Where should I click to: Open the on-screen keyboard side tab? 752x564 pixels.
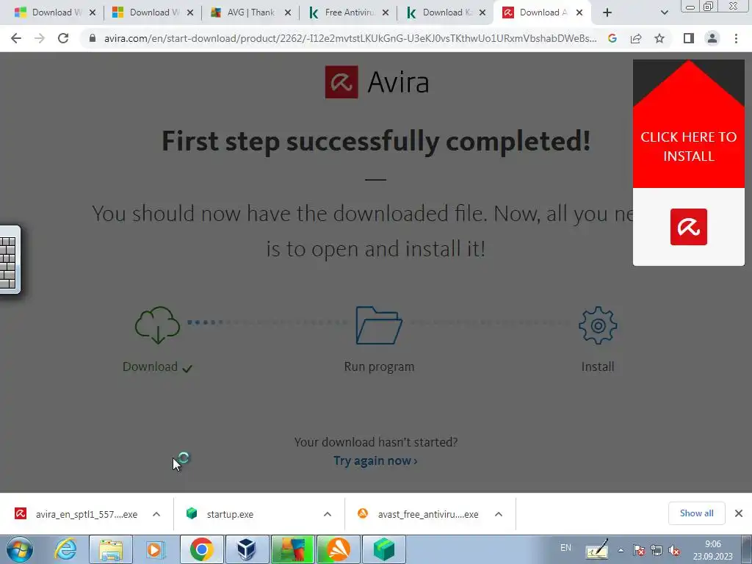tap(10, 259)
